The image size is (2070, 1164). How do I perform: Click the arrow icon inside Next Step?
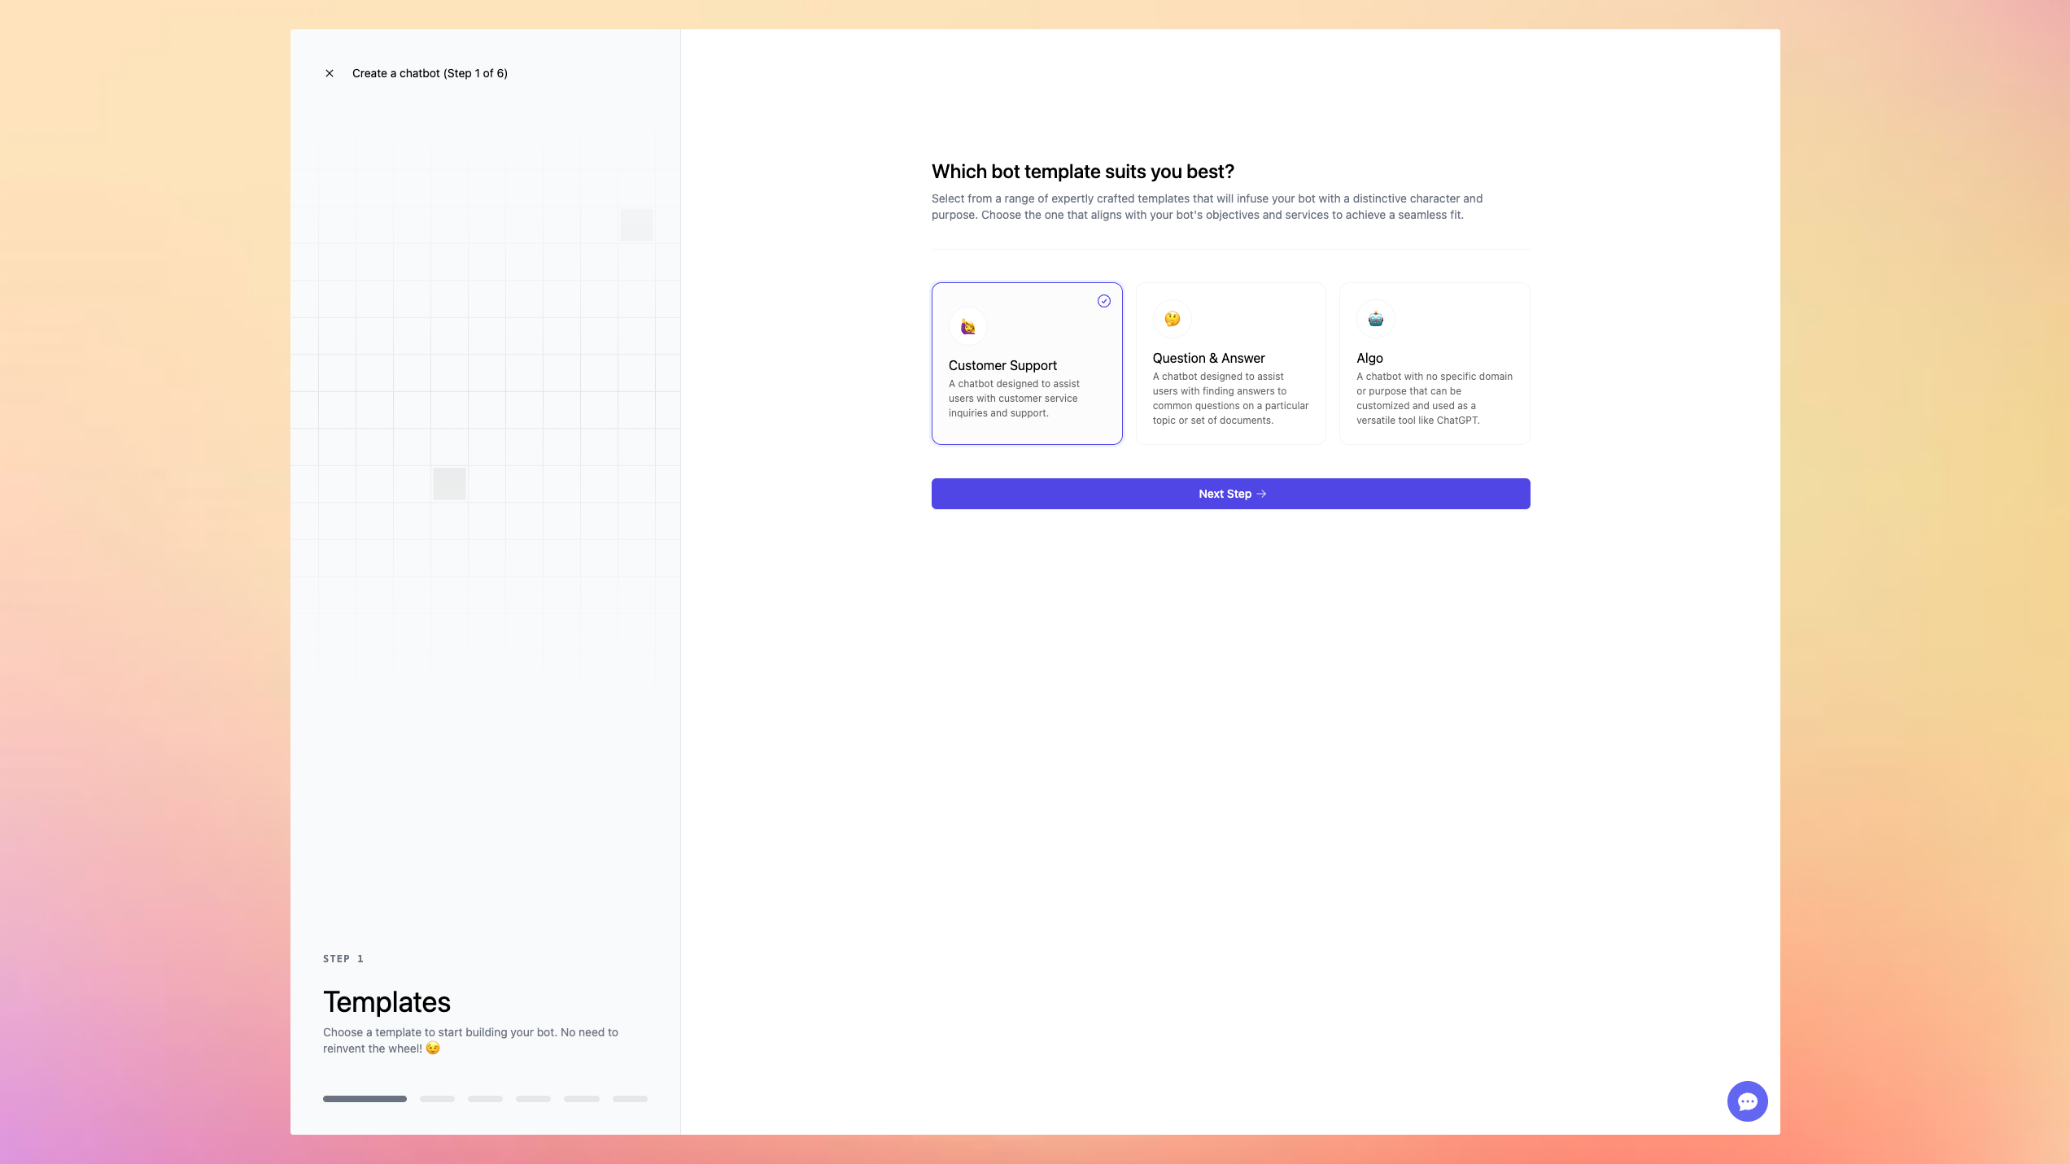click(x=1261, y=493)
